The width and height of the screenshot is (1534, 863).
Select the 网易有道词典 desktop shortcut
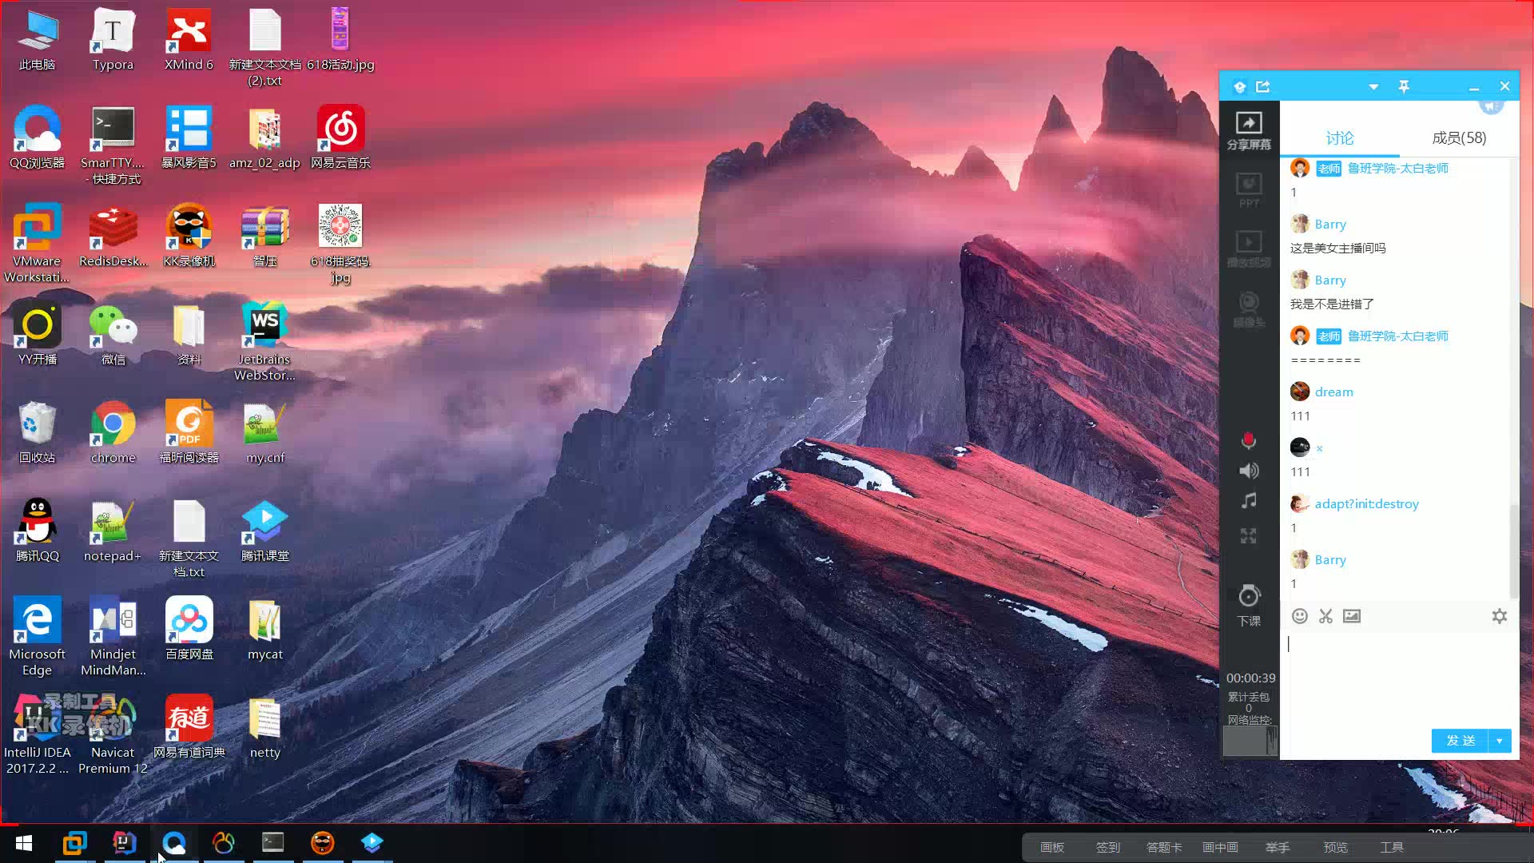pos(189,727)
